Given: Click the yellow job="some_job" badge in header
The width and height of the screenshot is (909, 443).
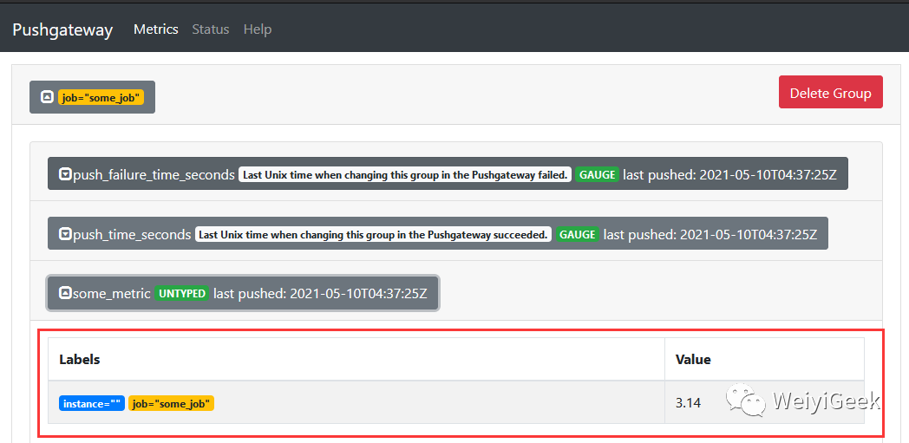Looking at the screenshot, I should click(101, 98).
